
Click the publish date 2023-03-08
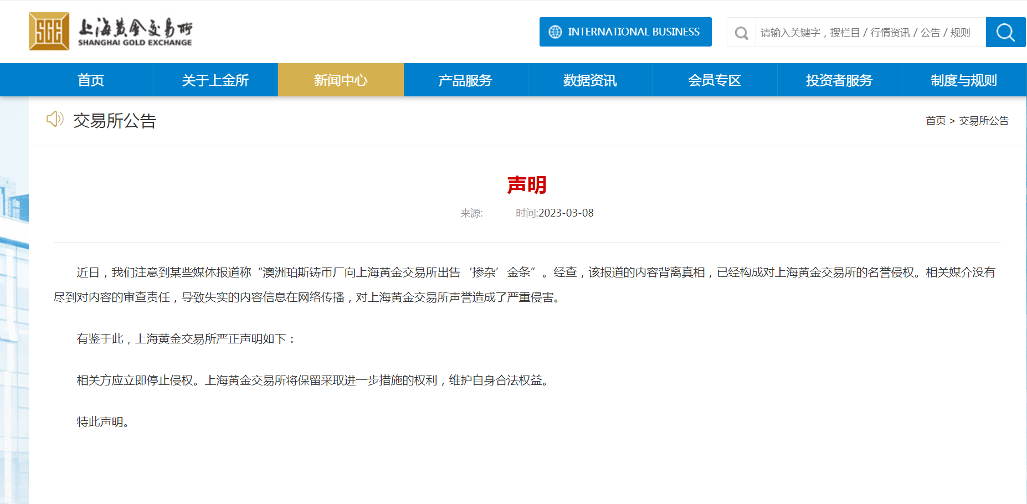pyautogui.click(x=566, y=213)
